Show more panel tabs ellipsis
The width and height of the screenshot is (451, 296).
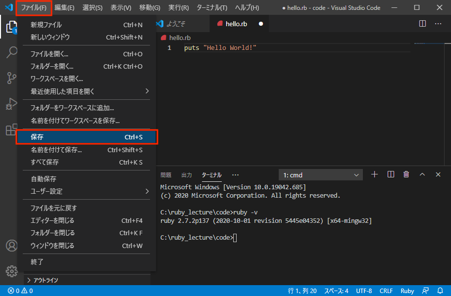pyautogui.click(x=235, y=175)
